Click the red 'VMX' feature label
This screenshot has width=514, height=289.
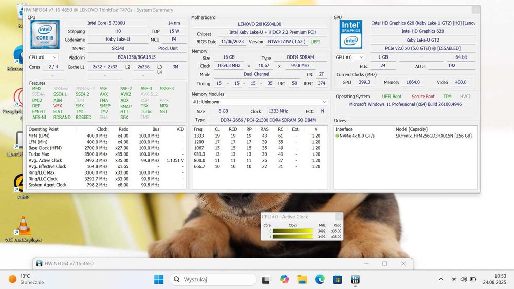[58, 106]
